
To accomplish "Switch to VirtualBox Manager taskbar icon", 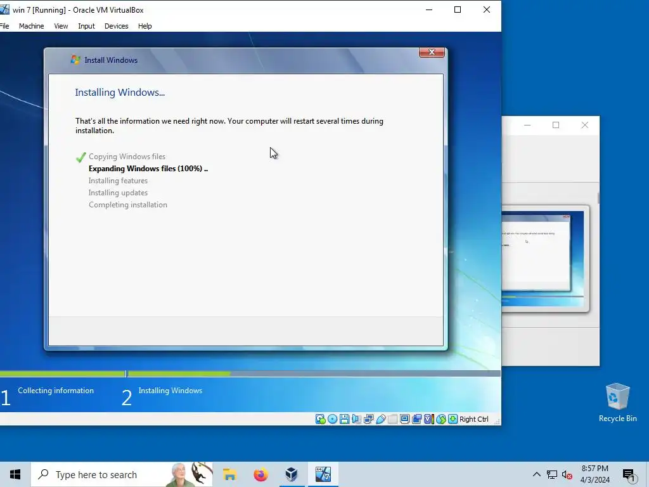I will click(x=292, y=474).
